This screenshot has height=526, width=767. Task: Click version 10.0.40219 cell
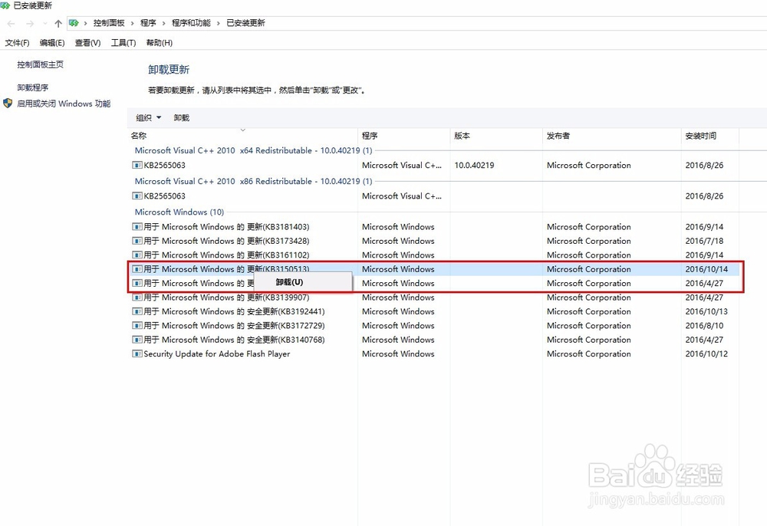474,165
